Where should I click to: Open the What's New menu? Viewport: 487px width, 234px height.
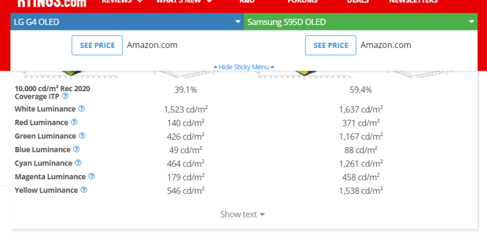point(184,1)
